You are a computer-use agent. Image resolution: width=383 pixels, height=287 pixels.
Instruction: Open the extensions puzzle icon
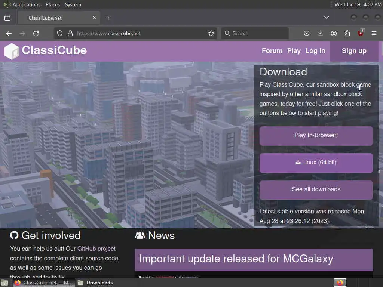(x=347, y=33)
